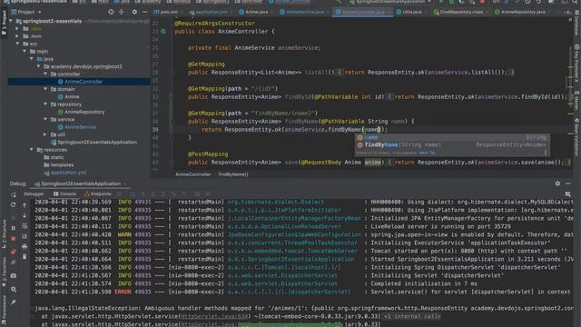This screenshot has height=327, width=581.
Task: Click the expand all icon in Project header
Action: 121,12
